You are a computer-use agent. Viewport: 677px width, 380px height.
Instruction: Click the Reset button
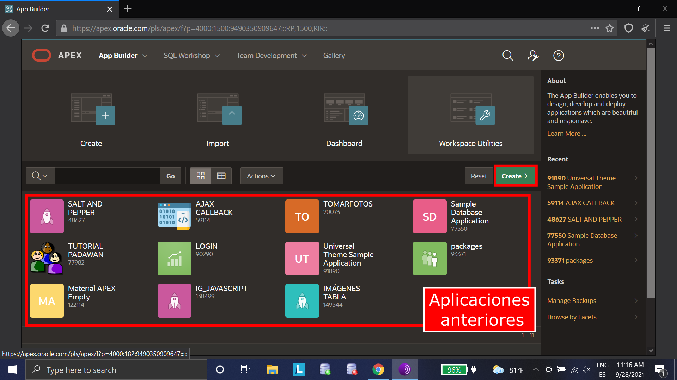(x=478, y=176)
